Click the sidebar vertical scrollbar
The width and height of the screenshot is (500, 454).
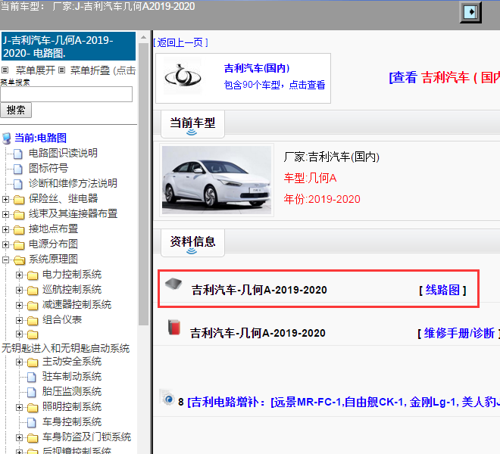click(x=143, y=185)
